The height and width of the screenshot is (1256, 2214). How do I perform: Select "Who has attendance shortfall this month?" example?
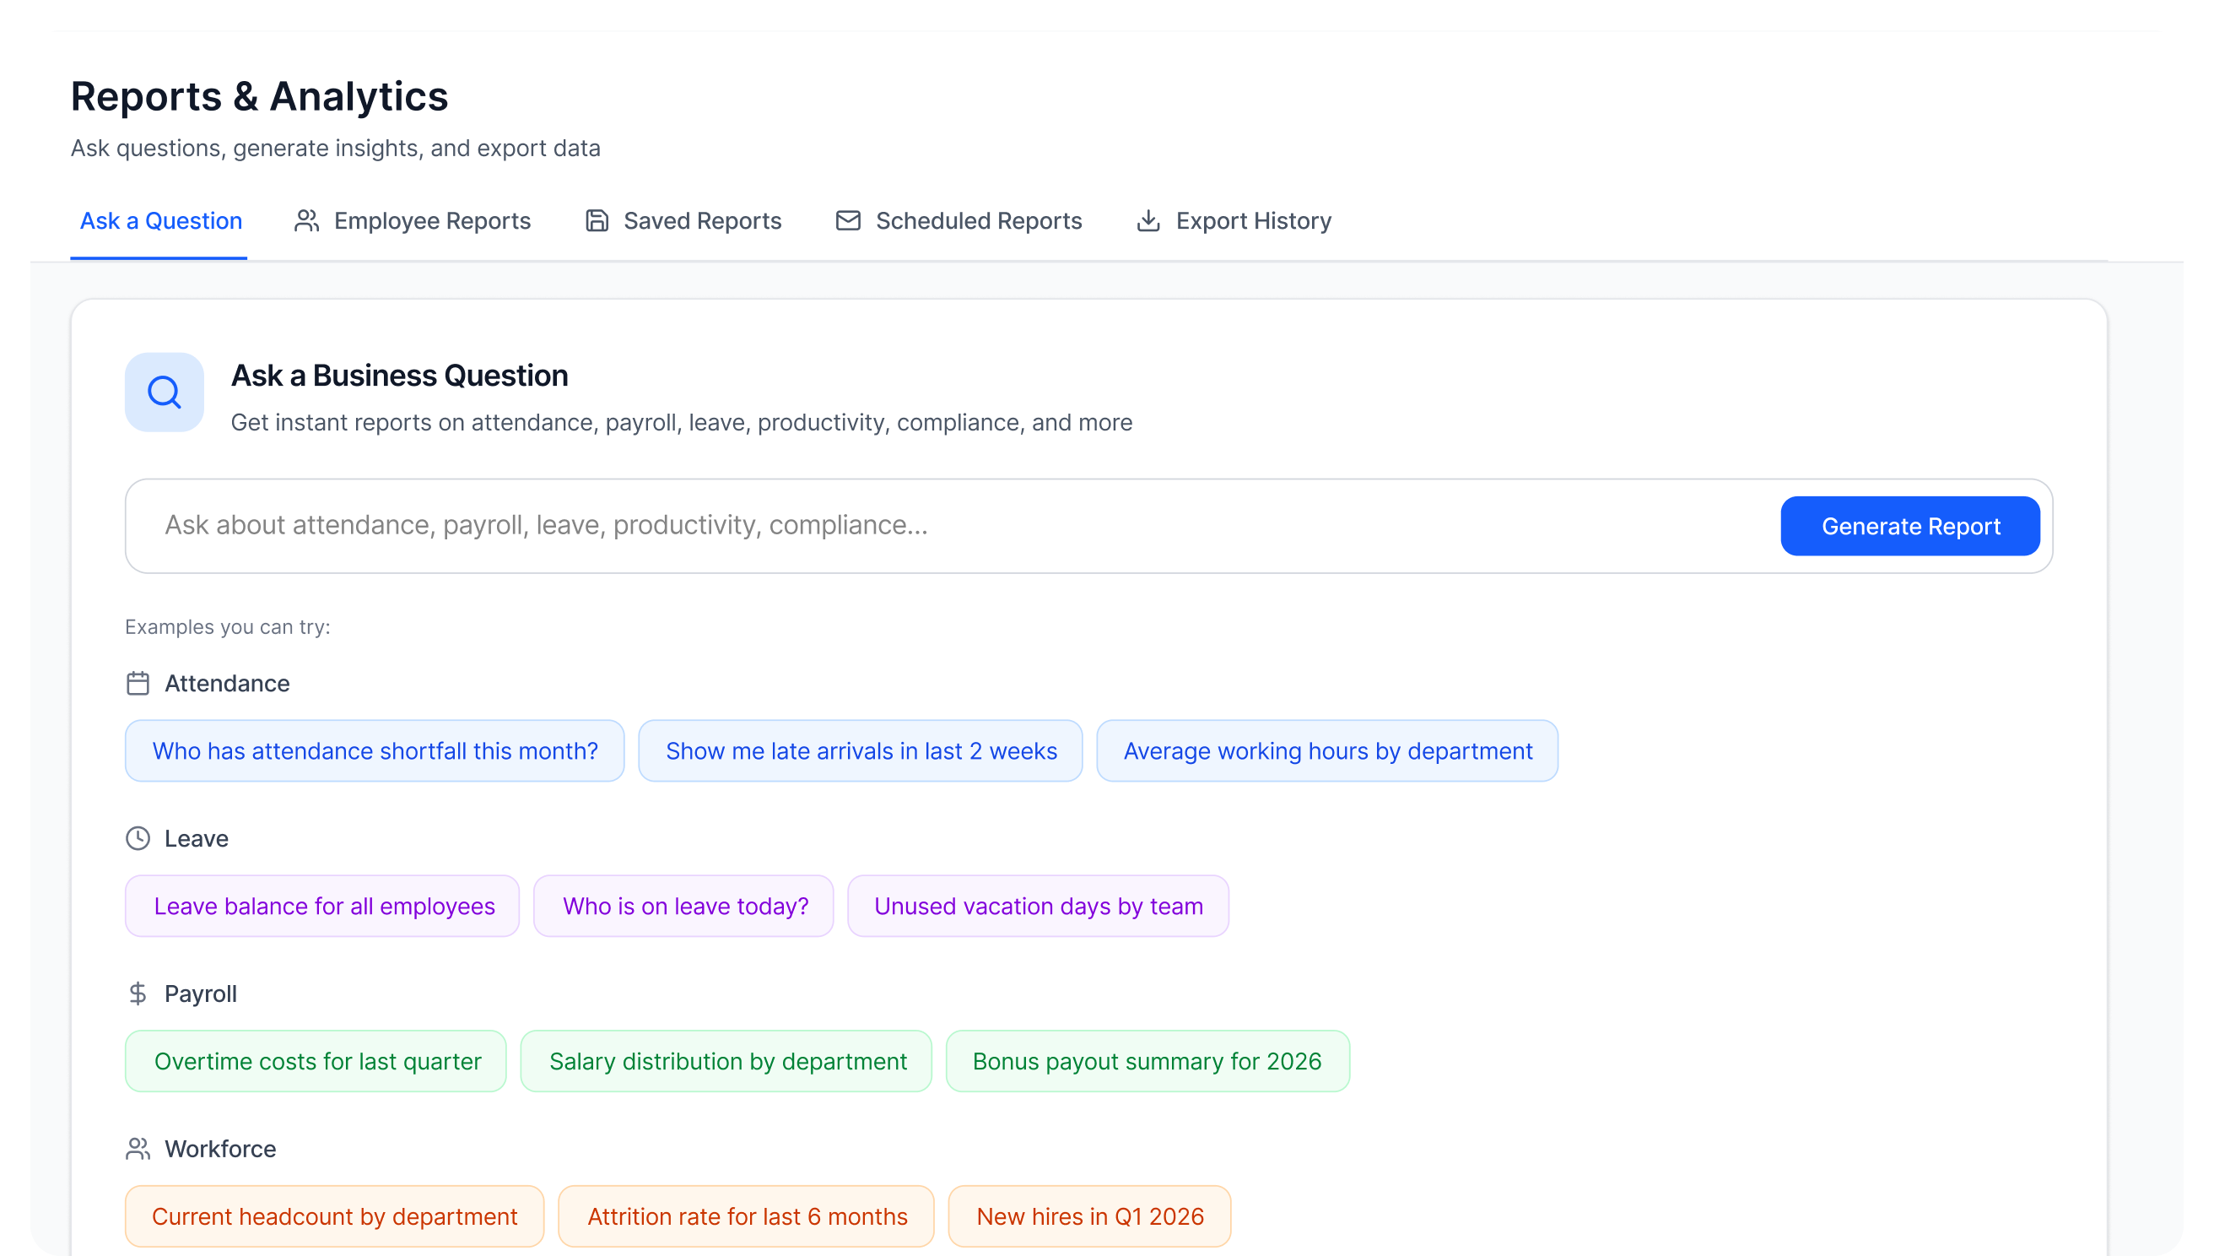coord(374,750)
